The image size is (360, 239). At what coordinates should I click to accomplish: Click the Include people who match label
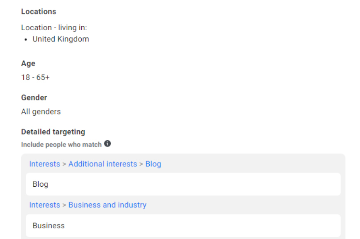point(61,144)
